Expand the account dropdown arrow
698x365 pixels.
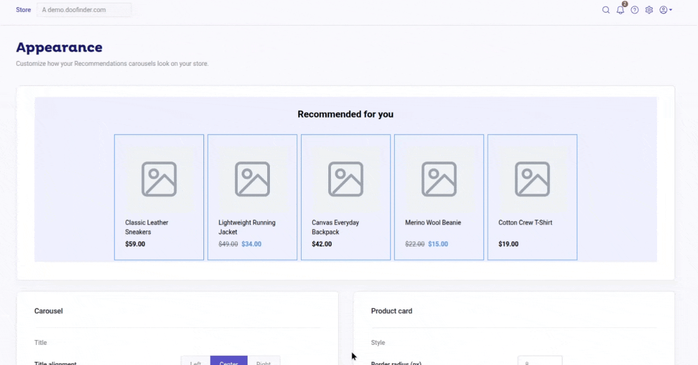click(x=671, y=10)
